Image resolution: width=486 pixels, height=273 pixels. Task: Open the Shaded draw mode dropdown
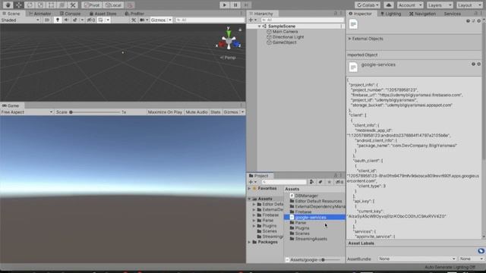21,20
